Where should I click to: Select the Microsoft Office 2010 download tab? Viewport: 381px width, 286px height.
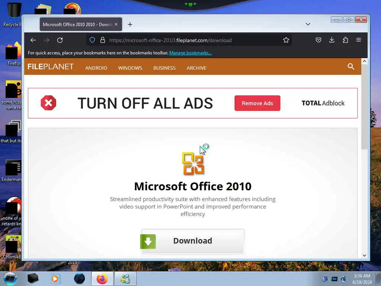(x=81, y=24)
